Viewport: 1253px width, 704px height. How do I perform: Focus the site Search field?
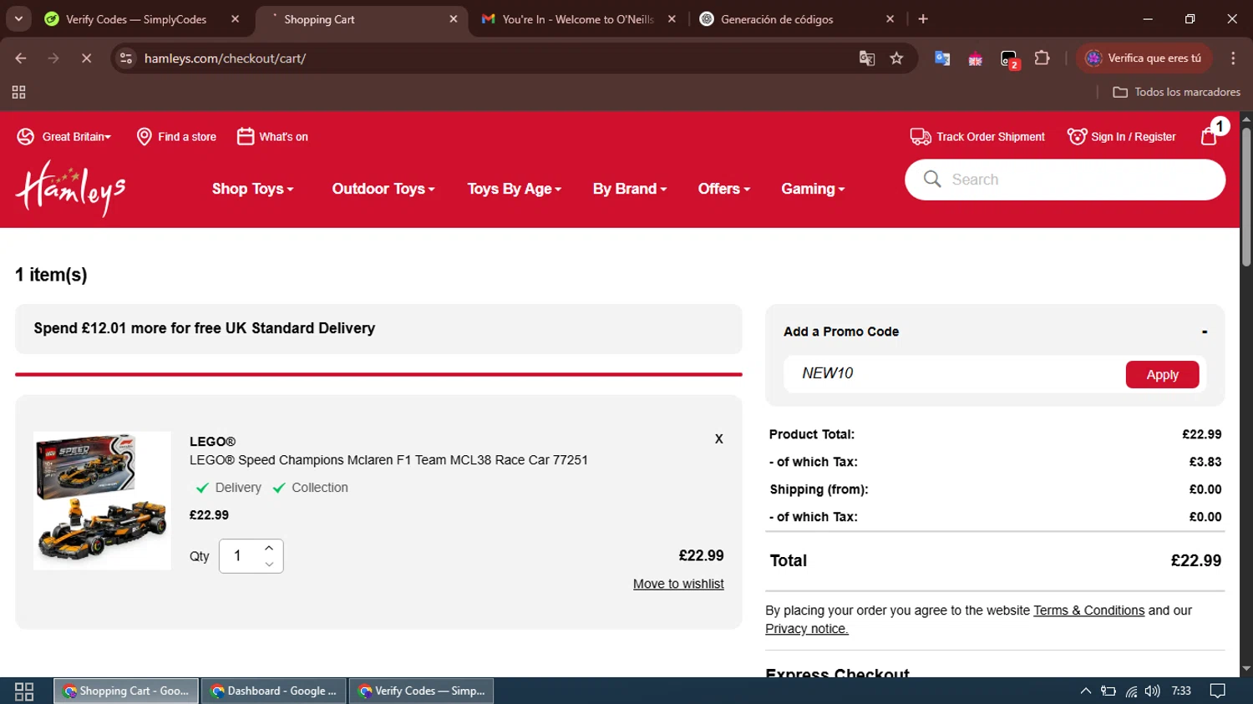[1065, 180]
